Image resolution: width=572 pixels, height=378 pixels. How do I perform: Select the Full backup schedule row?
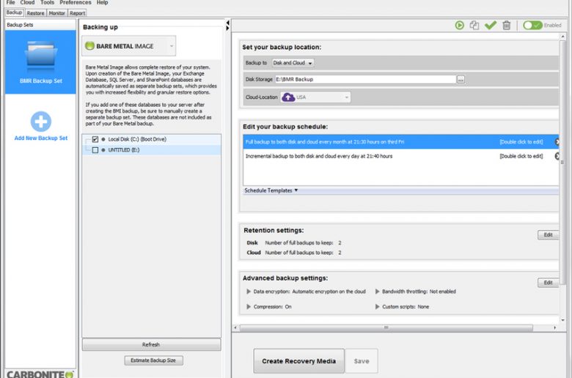coord(400,142)
